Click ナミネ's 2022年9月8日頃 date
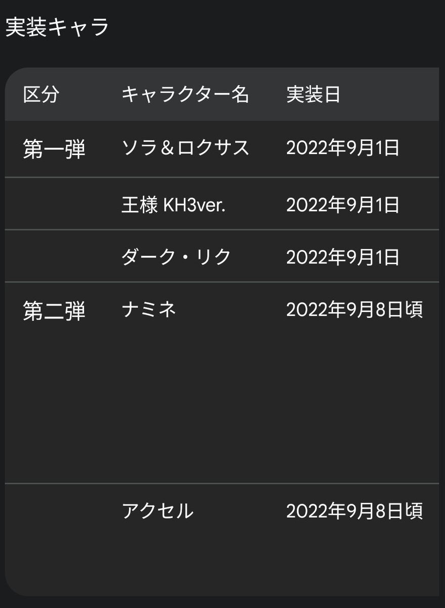The image size is (445, 608). click(354, 309)
